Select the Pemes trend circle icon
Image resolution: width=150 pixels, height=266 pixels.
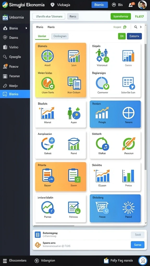pos(48,208)
